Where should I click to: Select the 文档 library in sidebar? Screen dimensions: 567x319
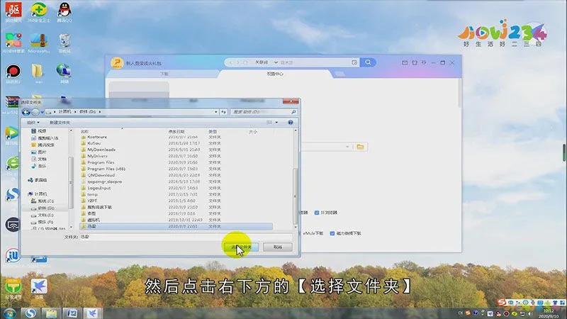point(39,159)
